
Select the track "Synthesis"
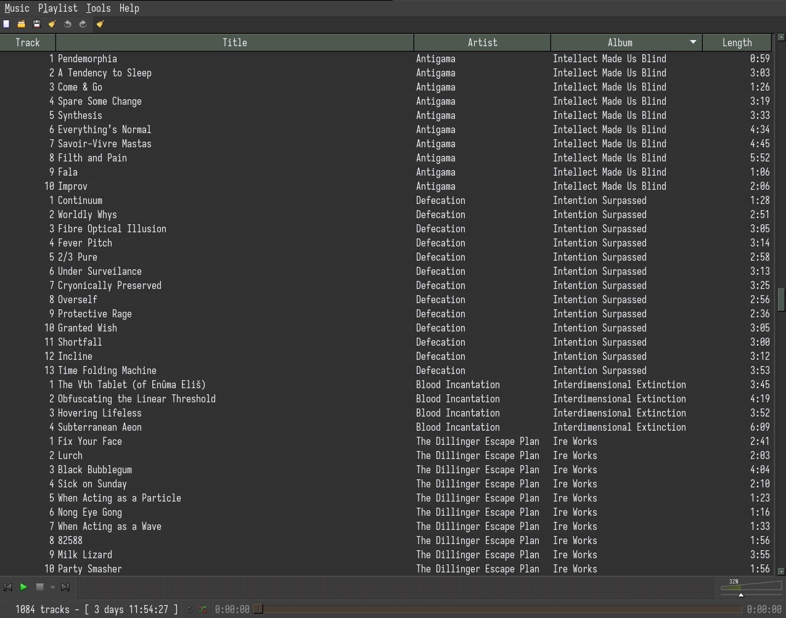[386, 115]
